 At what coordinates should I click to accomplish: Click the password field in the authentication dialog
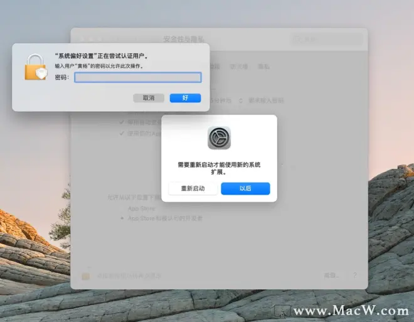pos(138,77)
